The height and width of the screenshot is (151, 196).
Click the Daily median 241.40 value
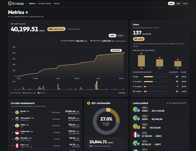[79, 41]
